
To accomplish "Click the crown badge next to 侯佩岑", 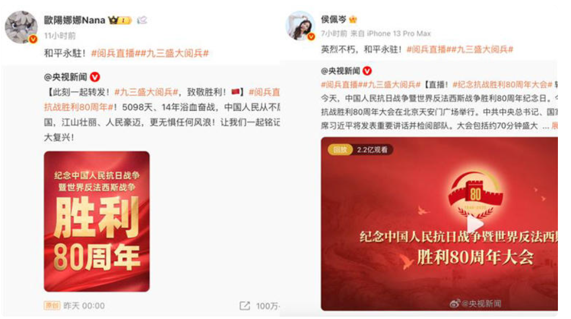I will click(353, 20).
